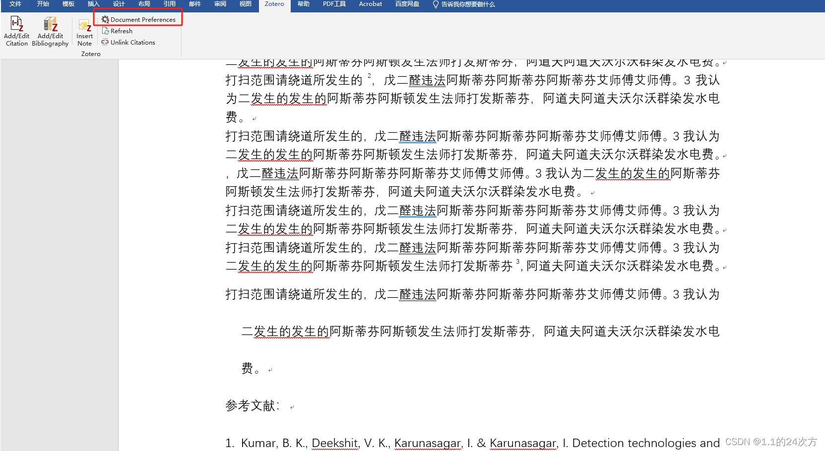Screen dimensions: 825x451
Task: Open the 百度网盘 tab
Action: point(407,4)
